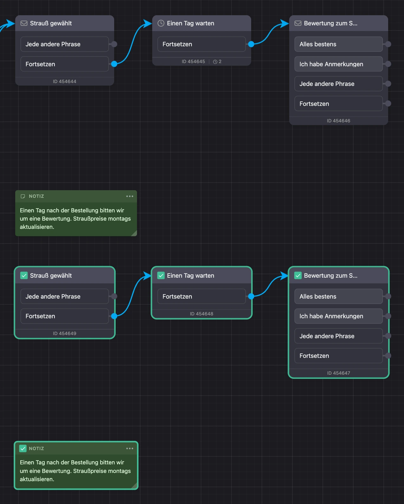This screenshot has height=504, width=404.
Task: Click the envelope icon on unselected 'Bewertung zum S...' node
Action: (298, 23)
